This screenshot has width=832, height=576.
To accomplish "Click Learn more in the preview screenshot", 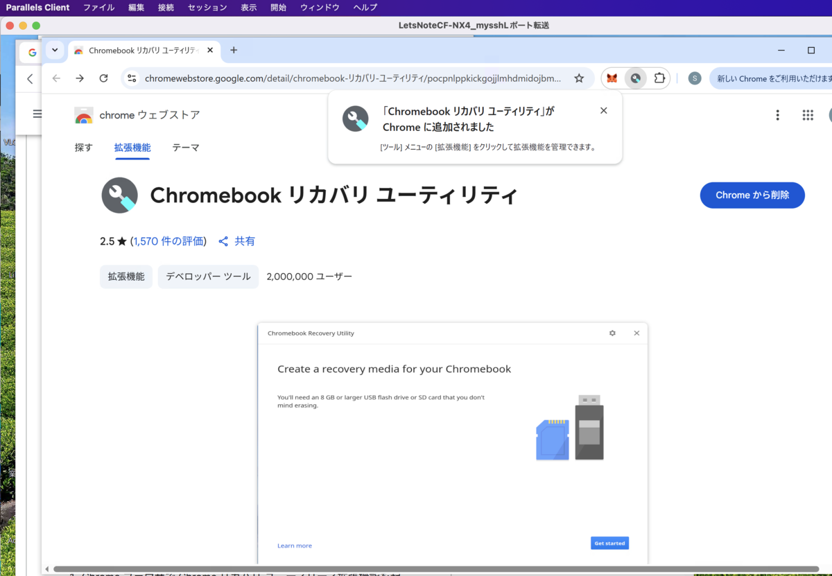I will tap(295, 546).
